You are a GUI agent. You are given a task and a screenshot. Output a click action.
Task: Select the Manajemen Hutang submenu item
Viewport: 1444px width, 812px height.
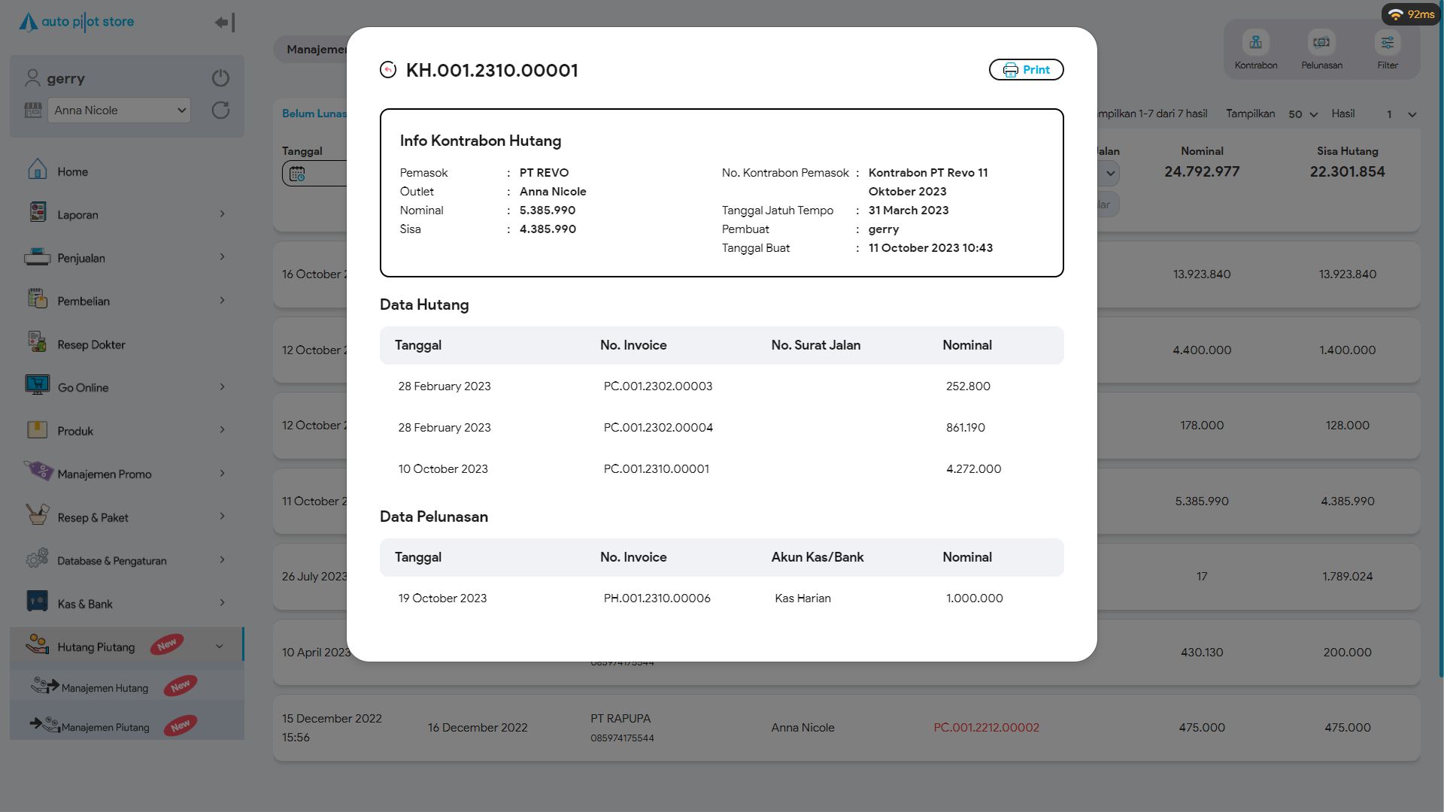tap(105, 687)
